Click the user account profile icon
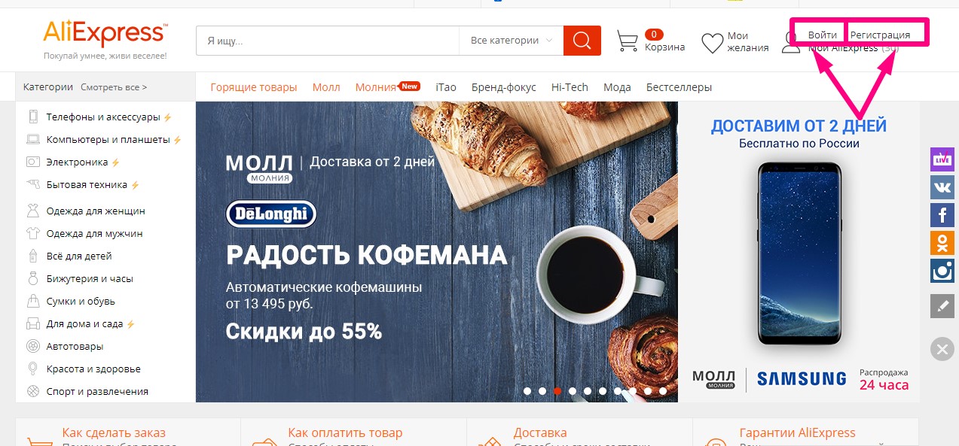Image resolution: width=959 pixels, height=446 pixels. pyautogui.click(x=791, y=43)
